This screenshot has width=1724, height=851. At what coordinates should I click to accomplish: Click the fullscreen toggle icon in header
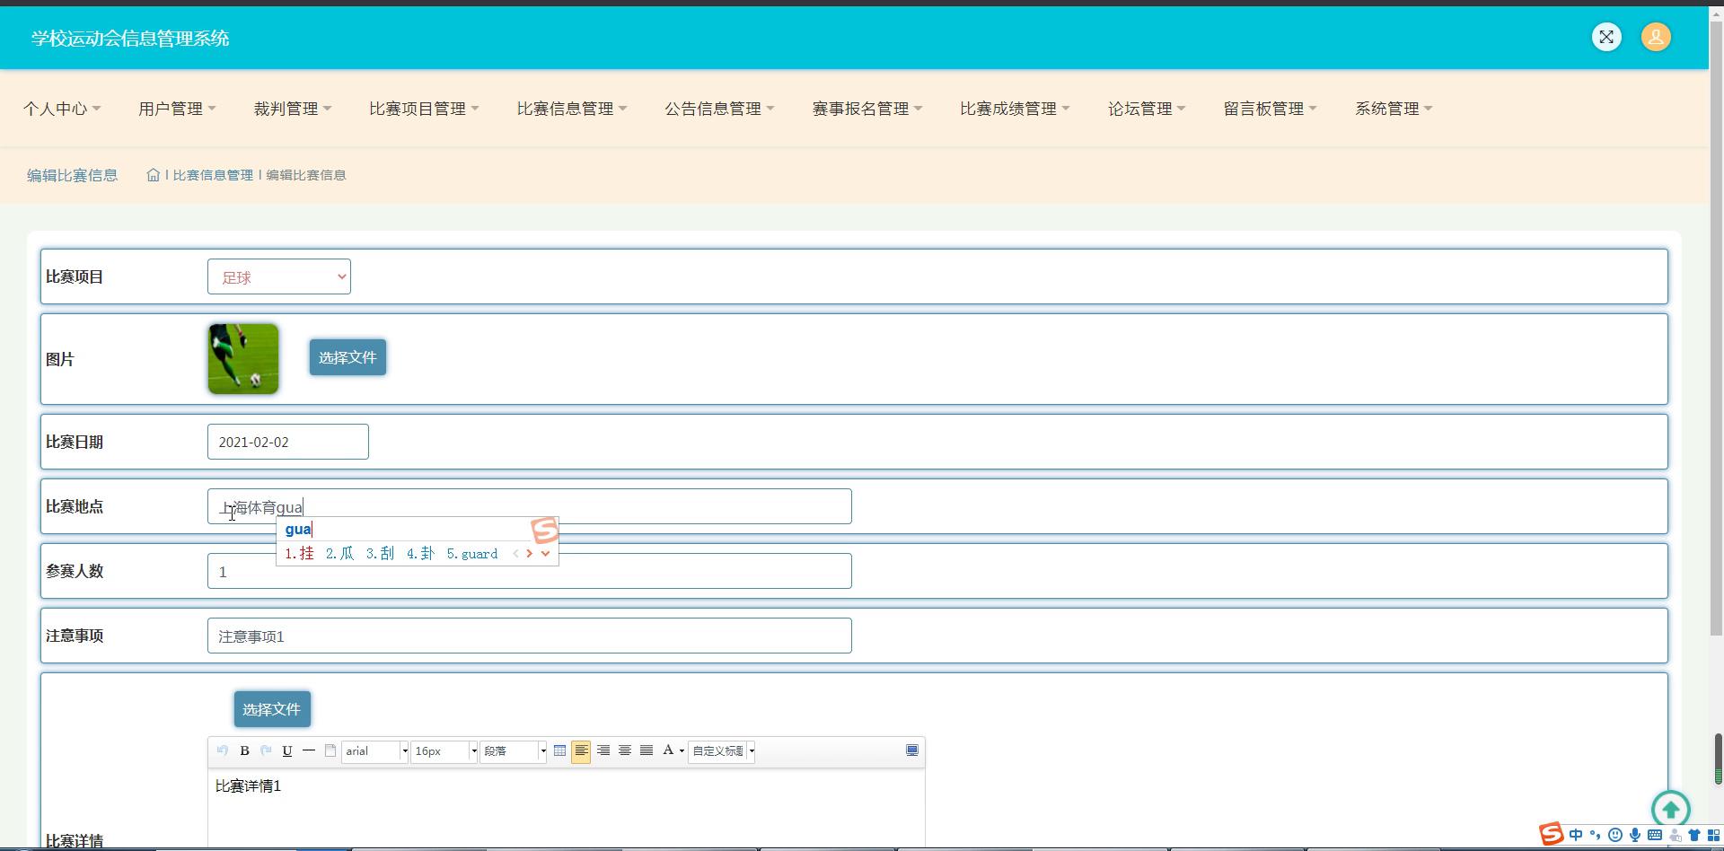coord(1606,37)
